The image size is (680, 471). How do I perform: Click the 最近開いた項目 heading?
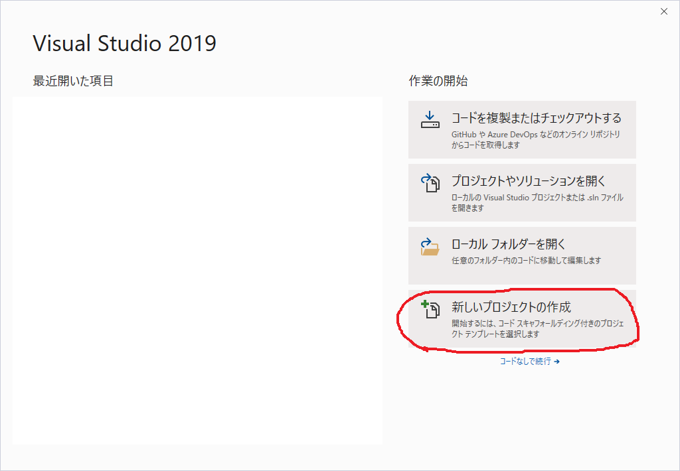[73, 81]
